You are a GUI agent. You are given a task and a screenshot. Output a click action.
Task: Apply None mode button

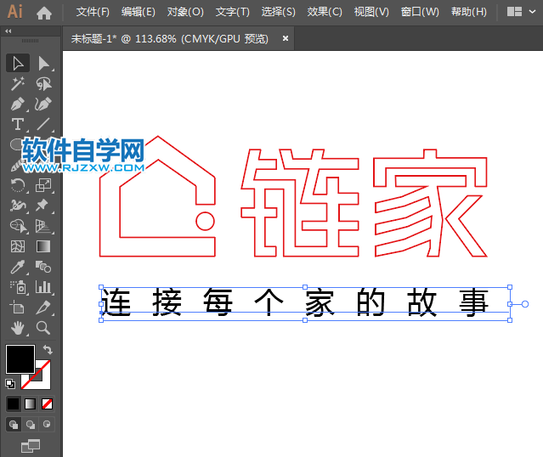(x=47, y=403)
